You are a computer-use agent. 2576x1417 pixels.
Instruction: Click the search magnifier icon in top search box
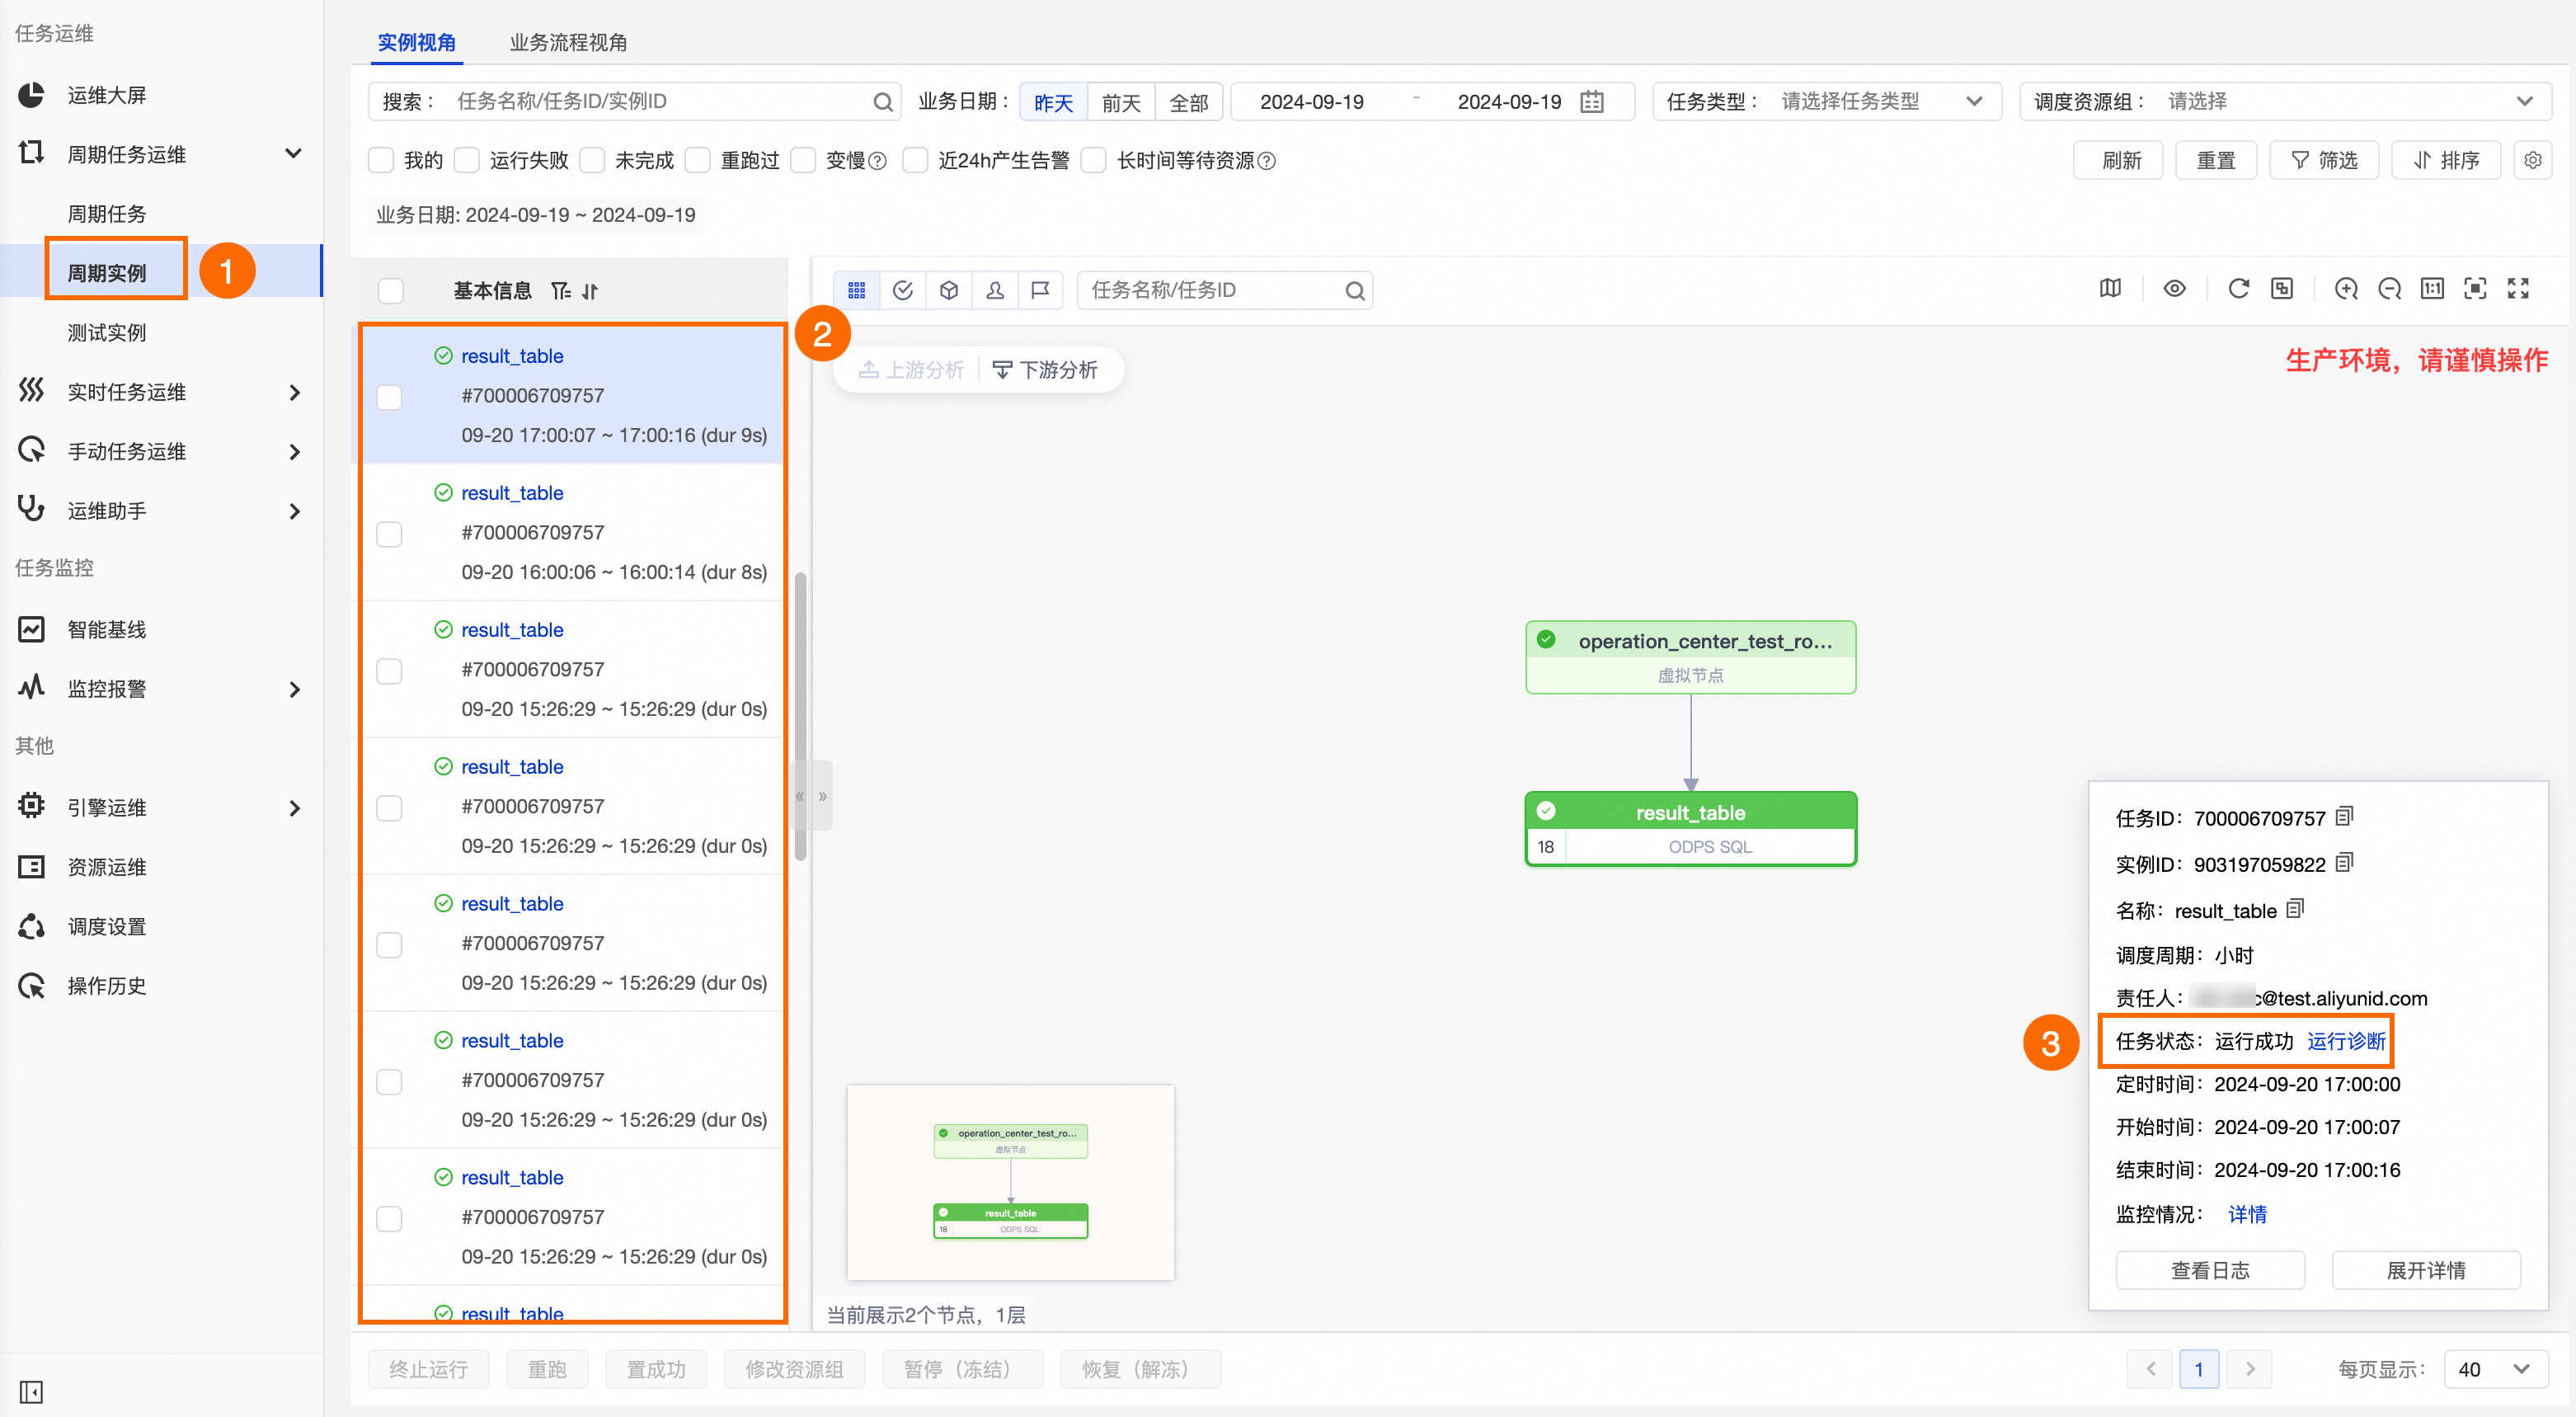[882, 102]
